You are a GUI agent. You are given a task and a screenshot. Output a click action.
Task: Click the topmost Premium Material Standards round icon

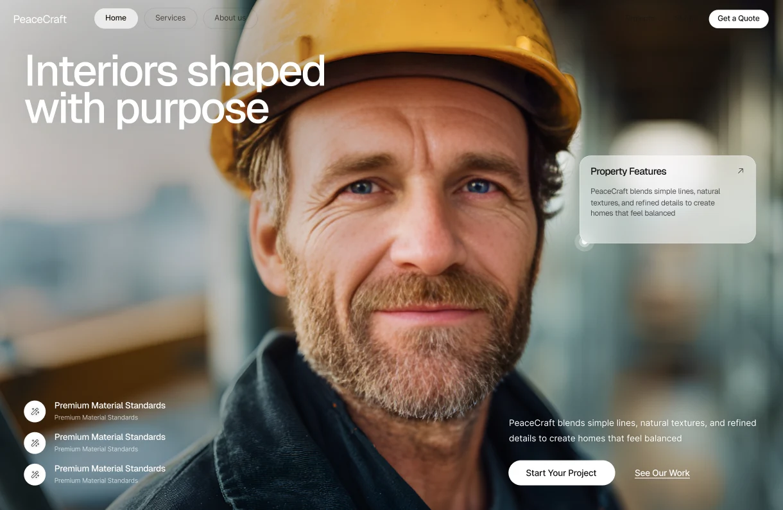[35, 411]
